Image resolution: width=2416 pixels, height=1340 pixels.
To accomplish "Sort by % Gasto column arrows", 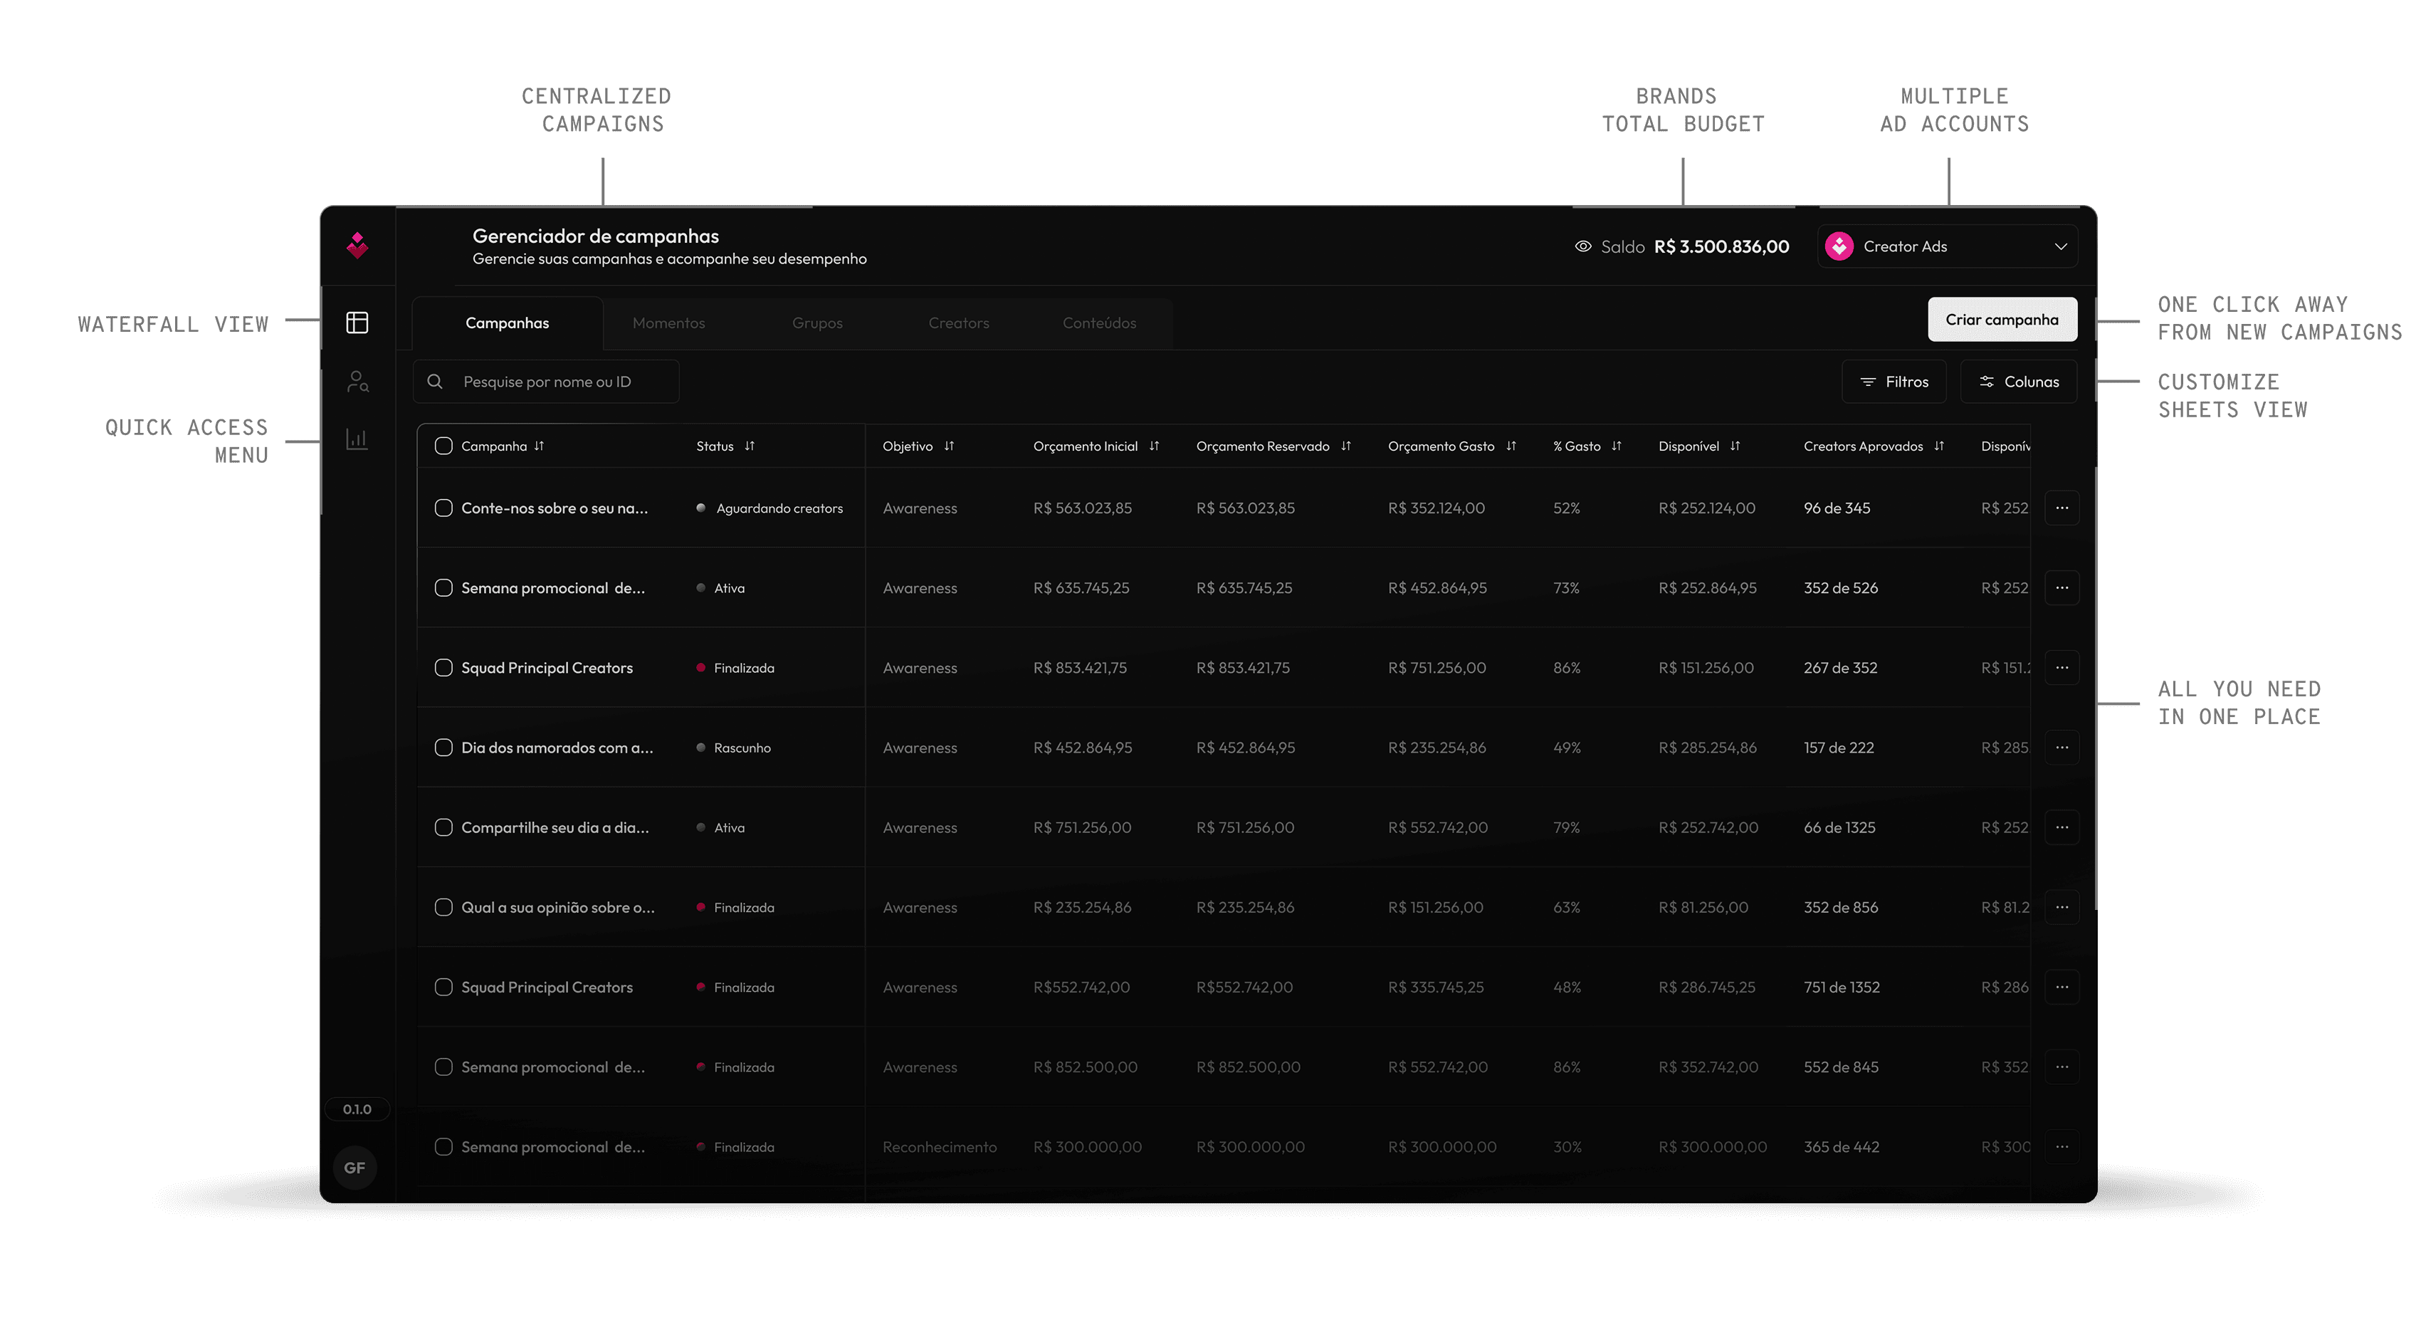I will (1617, 446).
